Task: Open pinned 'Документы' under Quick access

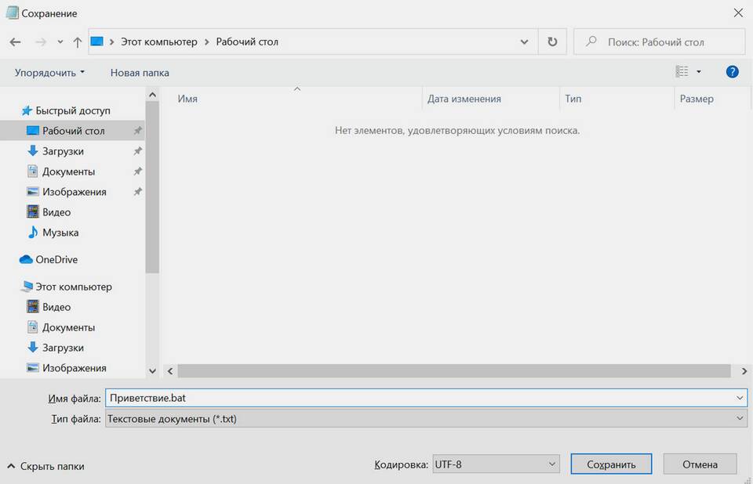Action: tap(68, 172)
